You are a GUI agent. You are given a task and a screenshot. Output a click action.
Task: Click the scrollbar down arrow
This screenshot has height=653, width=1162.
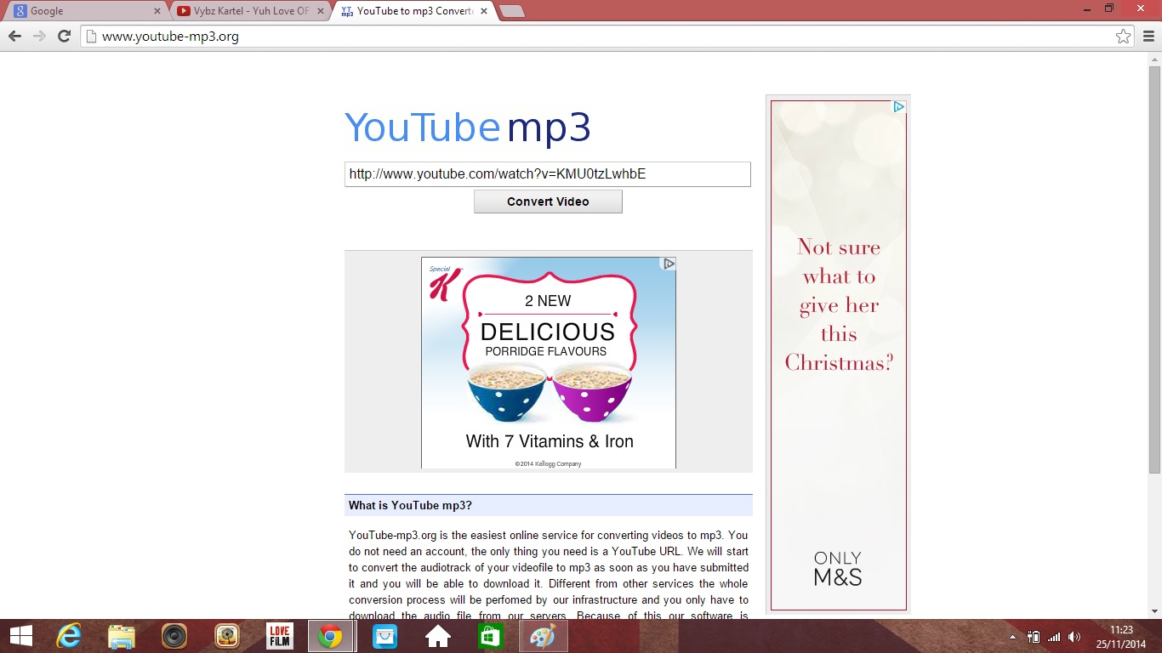click(x=1154, y=610)
